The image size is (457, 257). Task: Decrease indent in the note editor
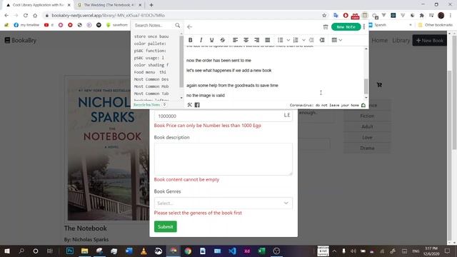pos(311,40)
